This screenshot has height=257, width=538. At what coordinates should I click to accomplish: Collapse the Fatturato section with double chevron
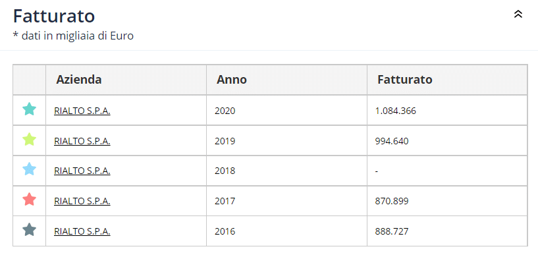pos(518,14)
